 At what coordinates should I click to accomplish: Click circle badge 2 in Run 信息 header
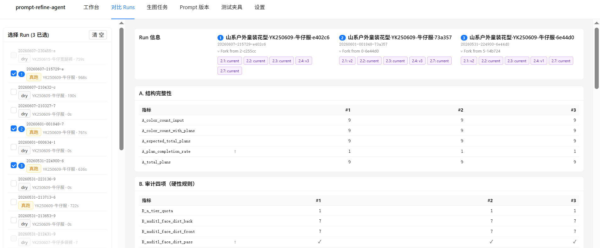pos(342,38)
